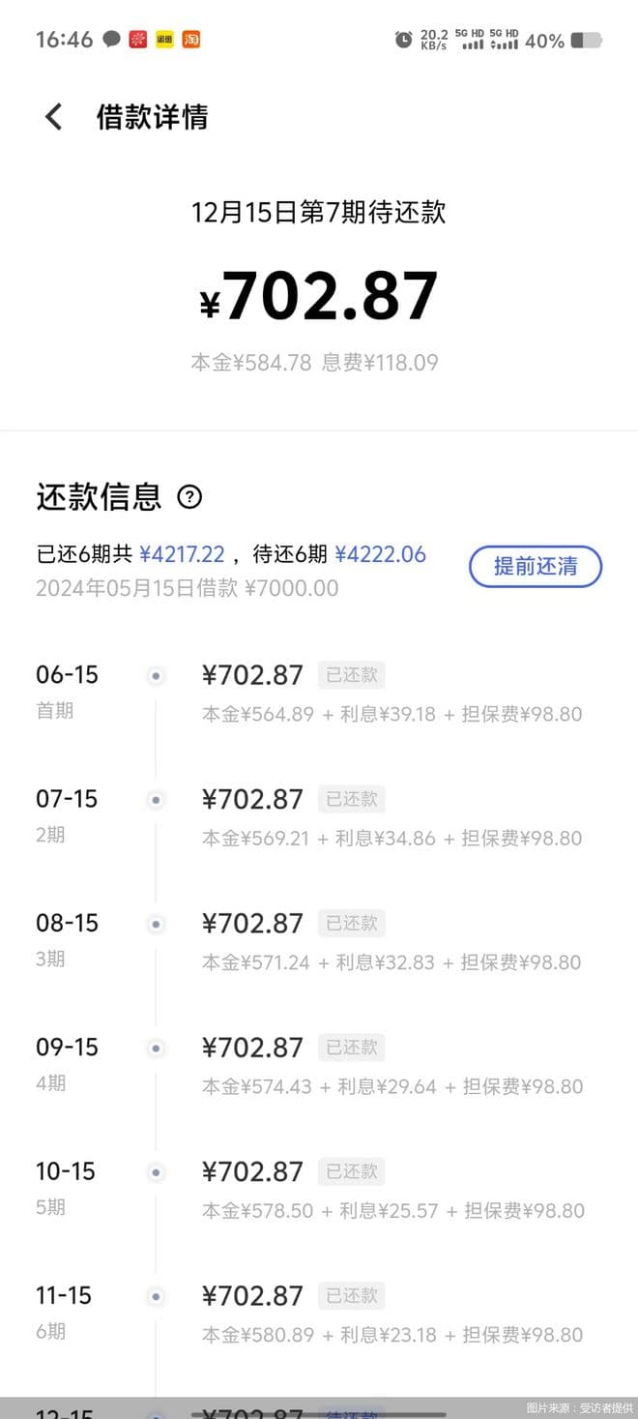Screen dimensions: 638x1419
Task: Tap the principal and fee summary line
Action: 314,363
